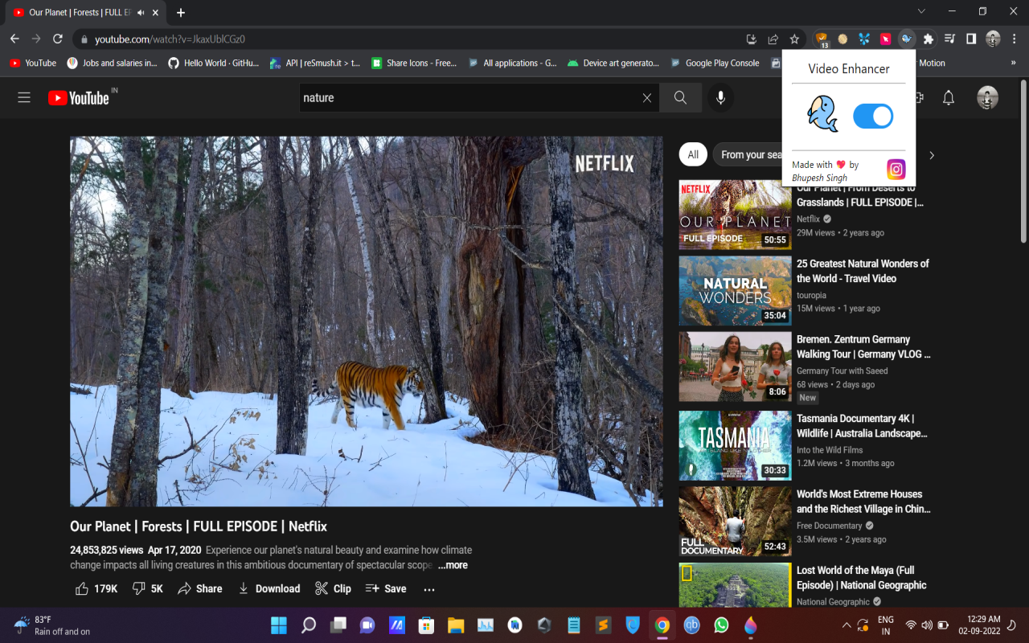Viewport: 1029px width, 643px height.
Task: Click the search magnifier button
Action: [681, 97]
